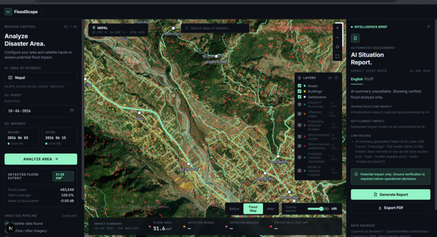Click the report document icon under Intelligence Brief
Screen dimensions: 437x237
tap(355, 38)
